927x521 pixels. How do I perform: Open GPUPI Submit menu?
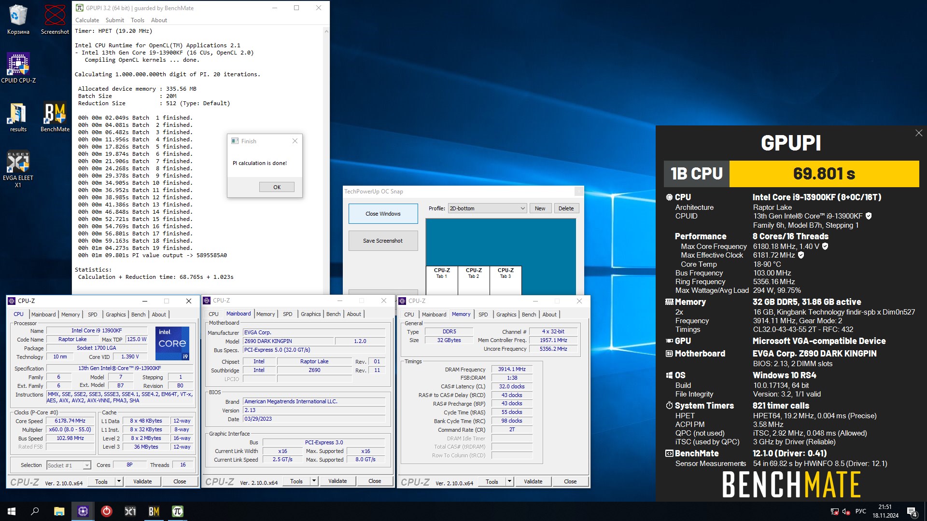[114, 20]
